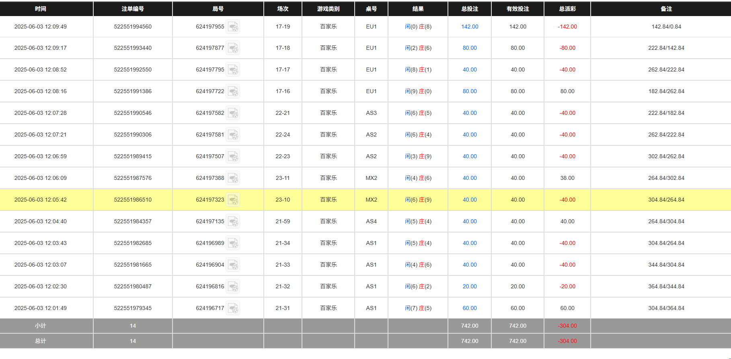Select bet number 522551986510 in highlighted row
731x359 pixels.
coord(133,200)
